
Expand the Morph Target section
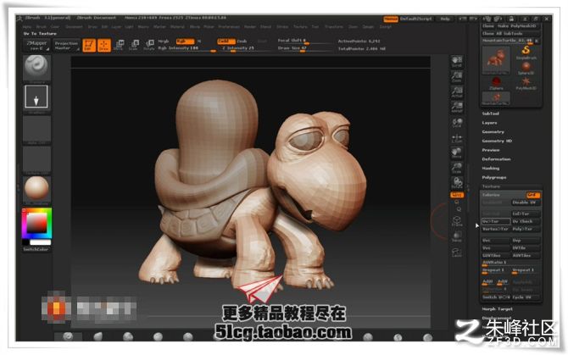pos(497,309)
